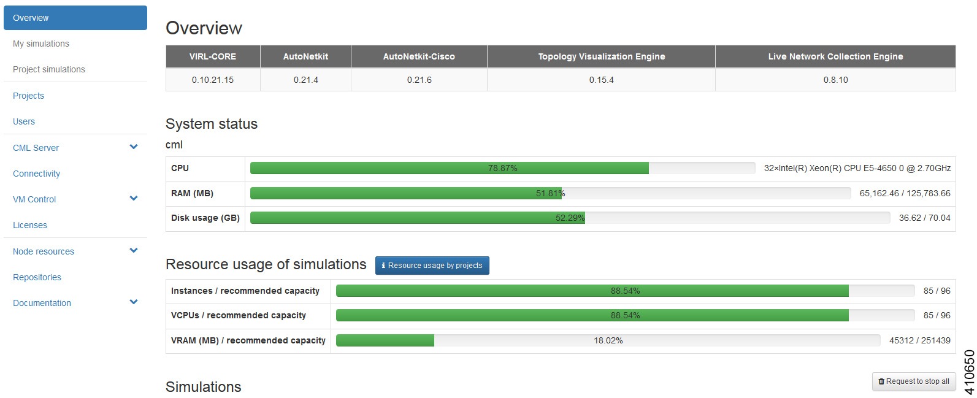Open the Documentation menu
The height and width of the screenshot is (398, 977).
click(42, 303)
